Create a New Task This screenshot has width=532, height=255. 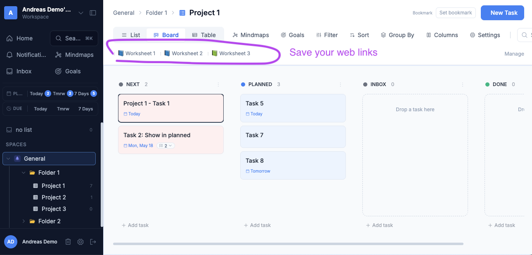pos(502,13)
